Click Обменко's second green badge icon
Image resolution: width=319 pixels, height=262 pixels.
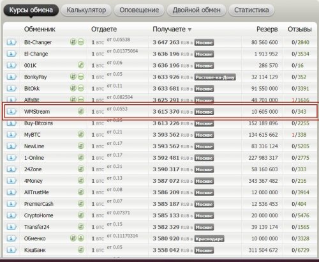point(81,238)
